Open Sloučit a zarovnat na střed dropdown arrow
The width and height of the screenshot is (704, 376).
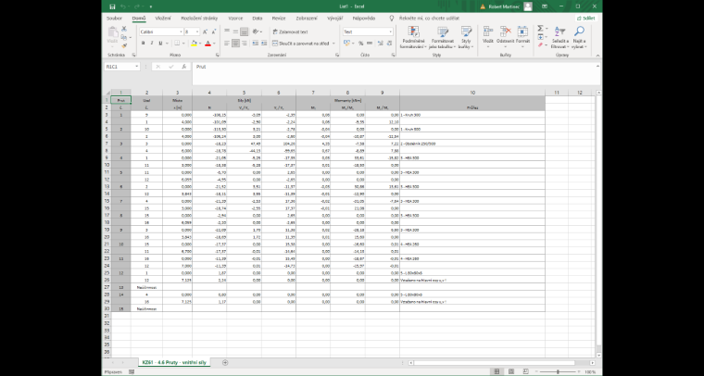pyautogui.click(x=333, y=44)
